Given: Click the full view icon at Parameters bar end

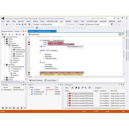Looking at the screenshot, I should 123,35.
